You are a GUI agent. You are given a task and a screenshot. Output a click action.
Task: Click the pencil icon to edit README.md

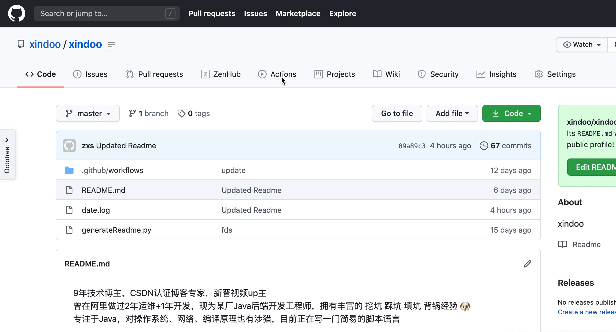pyautogui.click(x=527, y=264)
